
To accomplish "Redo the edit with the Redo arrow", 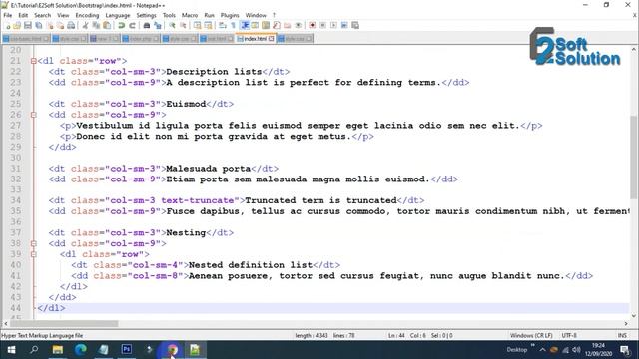I will click(x=132, y=25).
